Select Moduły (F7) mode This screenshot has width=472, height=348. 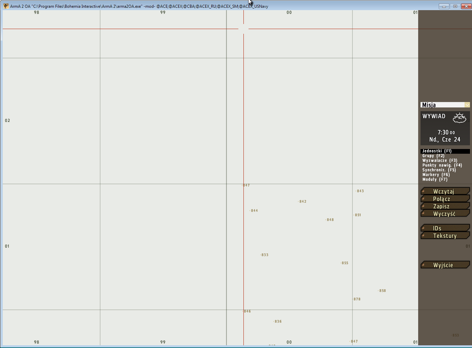[435, 179]
